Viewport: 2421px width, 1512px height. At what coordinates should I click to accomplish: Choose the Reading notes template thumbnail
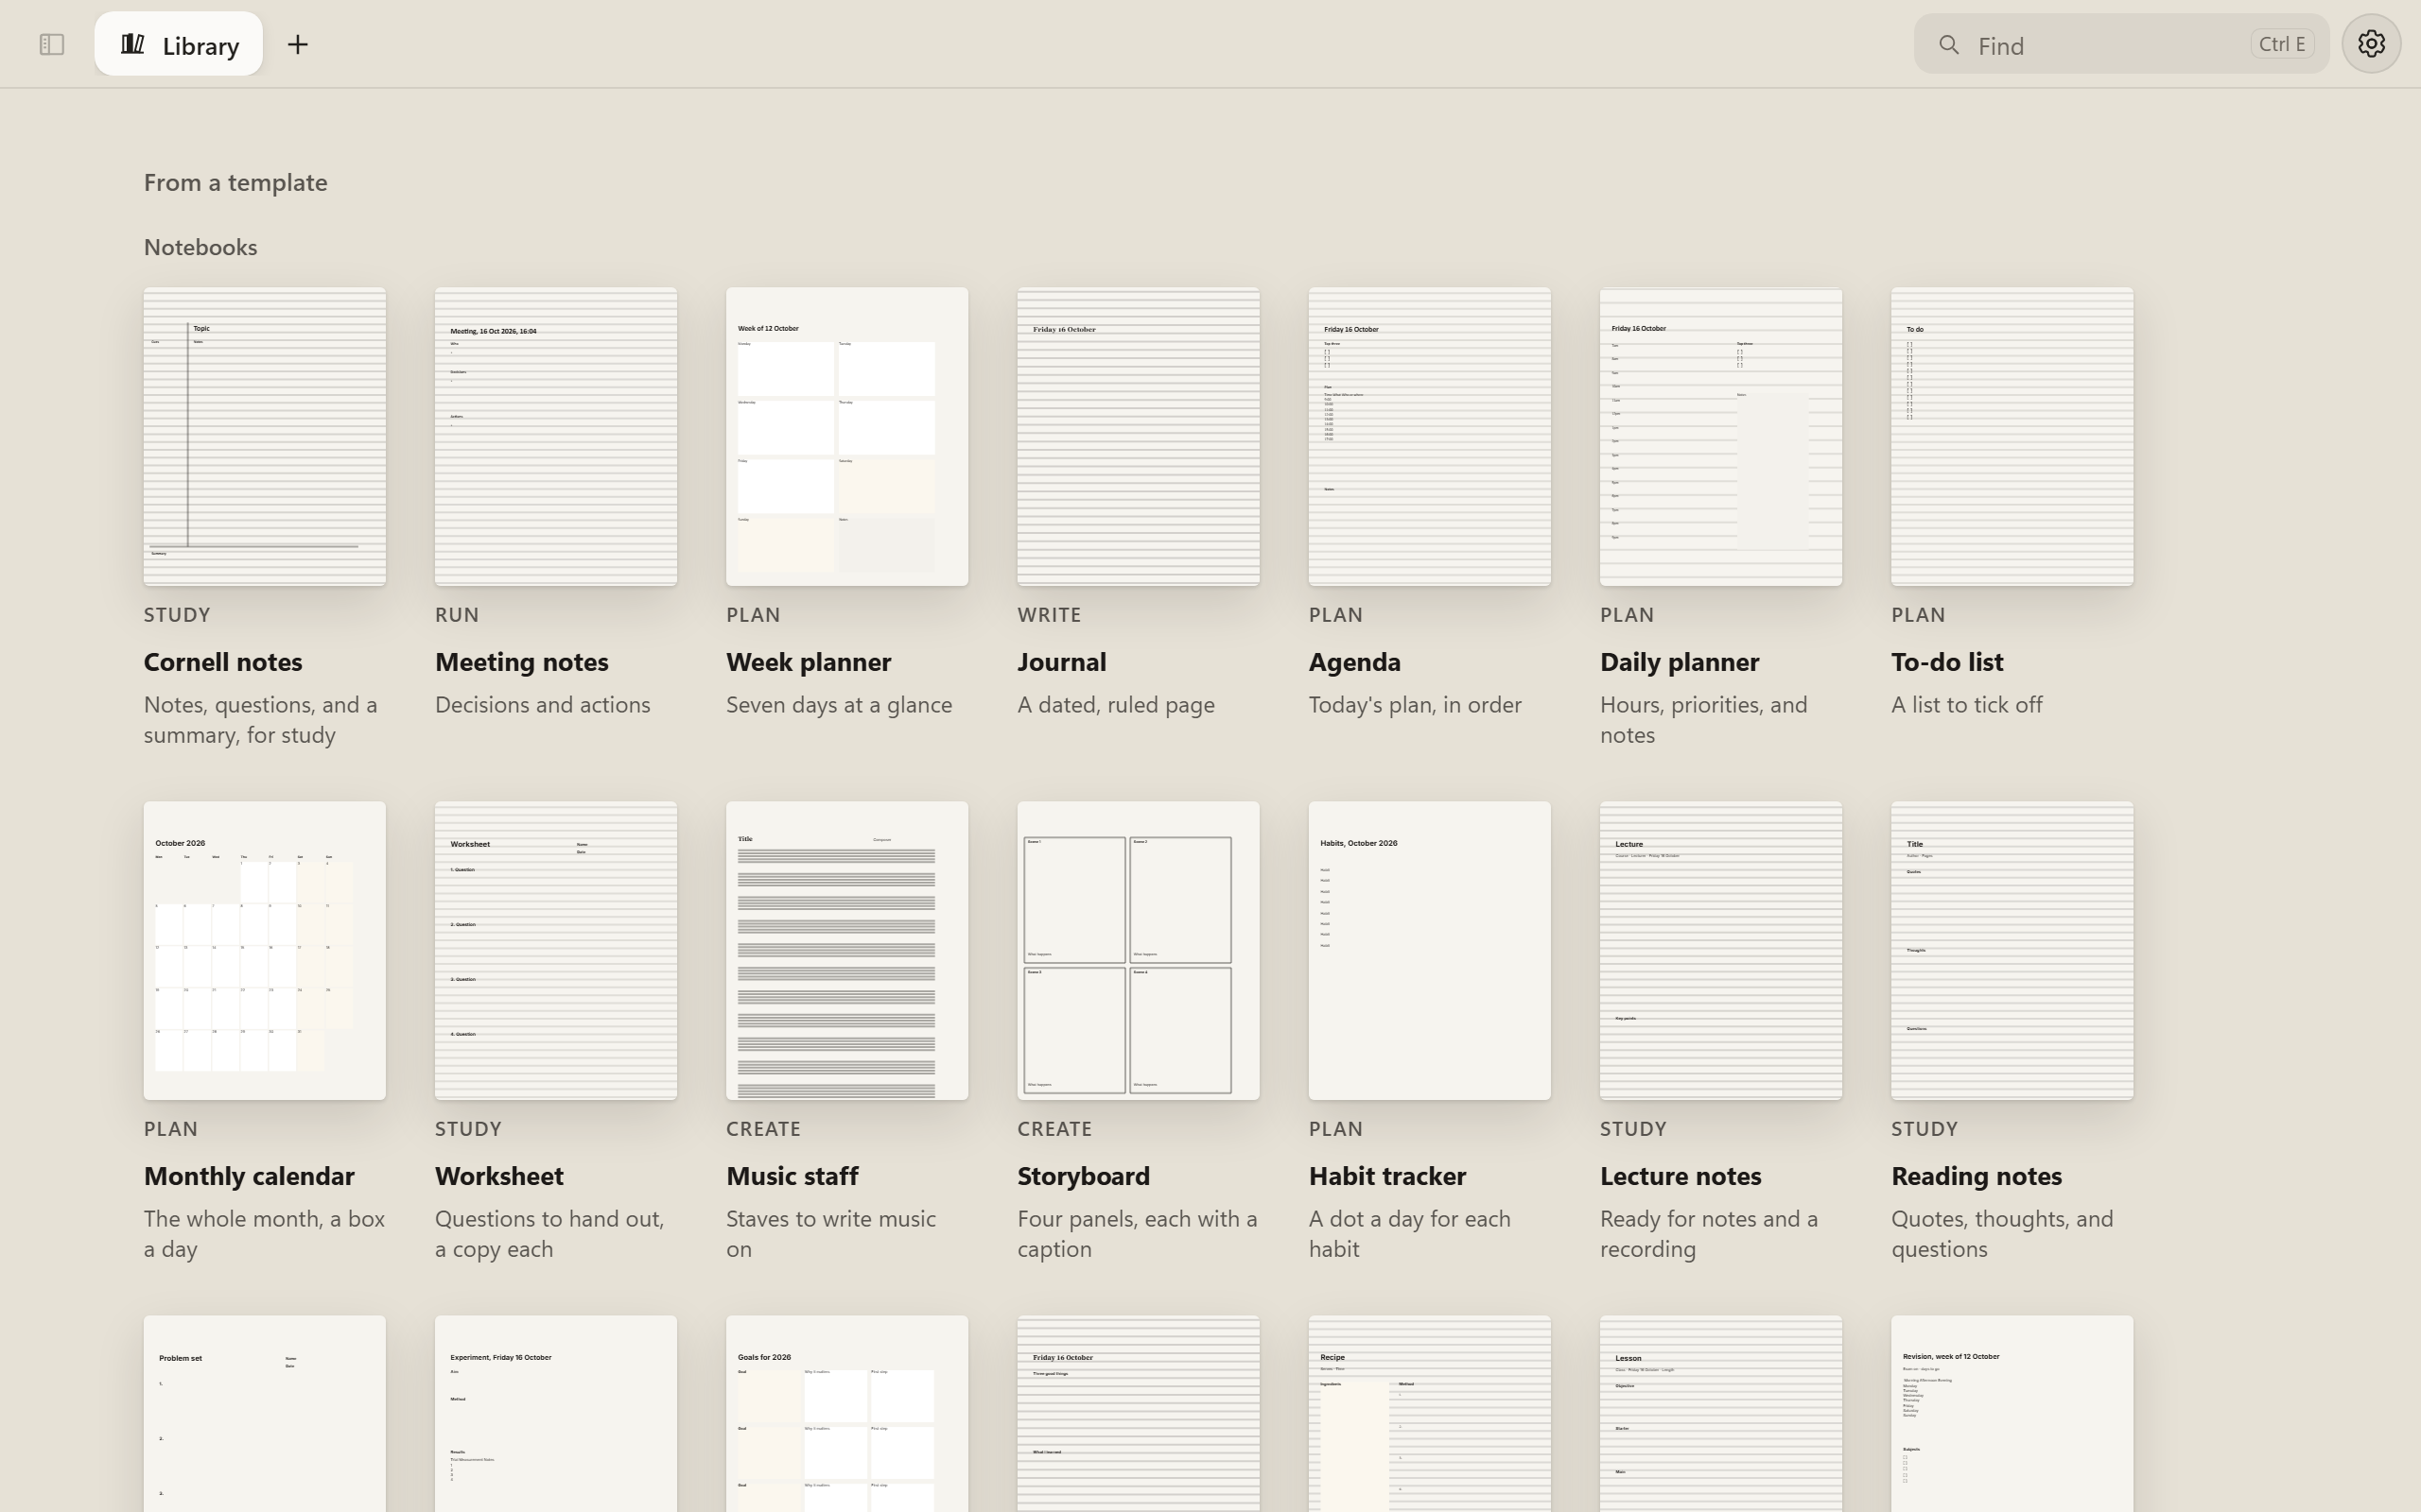[x=2012, y=951]
